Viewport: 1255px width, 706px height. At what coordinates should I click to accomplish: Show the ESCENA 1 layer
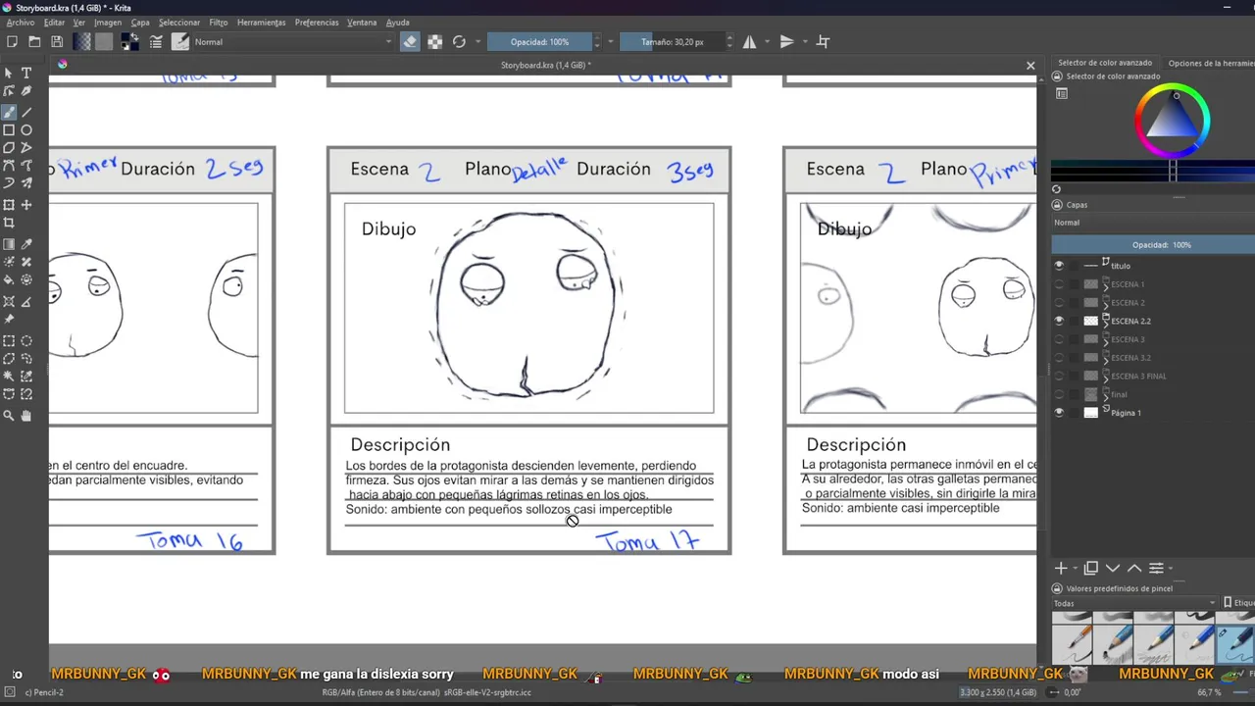(1058, 284)
